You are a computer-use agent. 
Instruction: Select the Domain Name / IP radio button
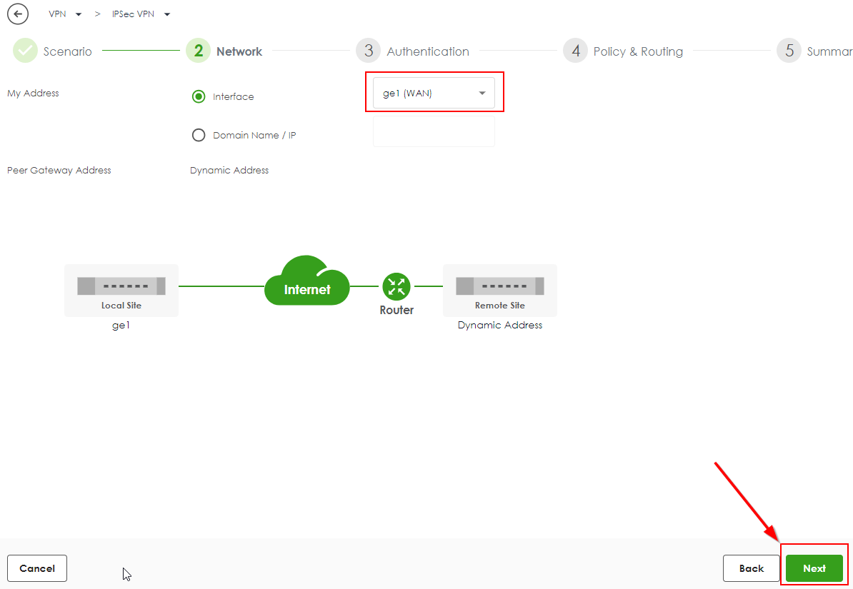[199, 136]
